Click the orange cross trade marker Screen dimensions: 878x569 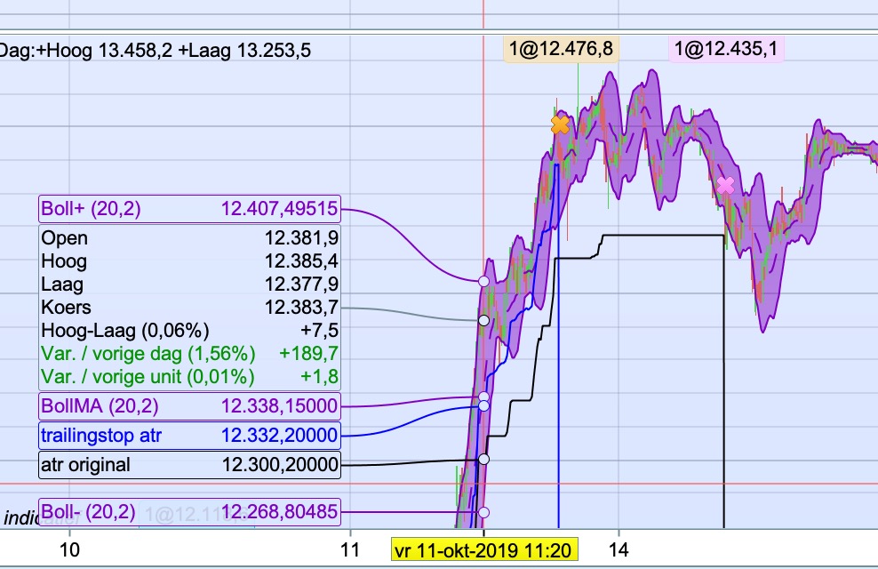tap(560, 124)
